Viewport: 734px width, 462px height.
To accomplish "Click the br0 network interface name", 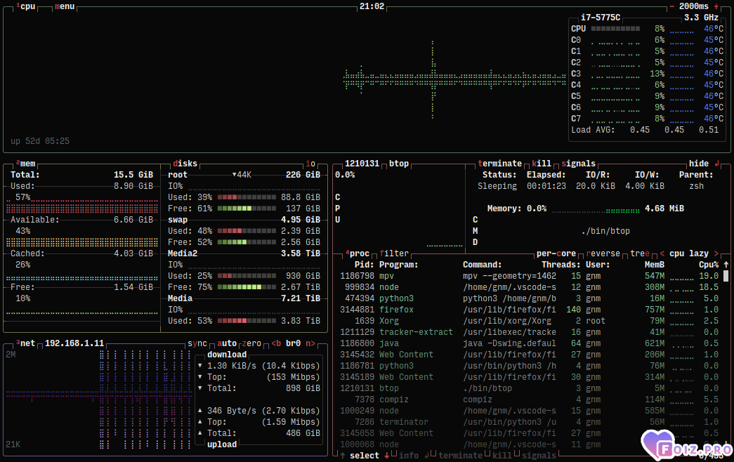I will (293, 343).
